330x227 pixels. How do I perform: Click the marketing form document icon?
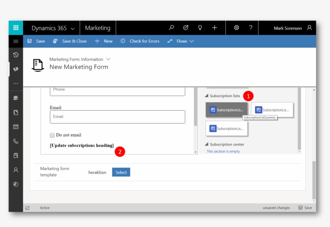(x=38, y=65)
